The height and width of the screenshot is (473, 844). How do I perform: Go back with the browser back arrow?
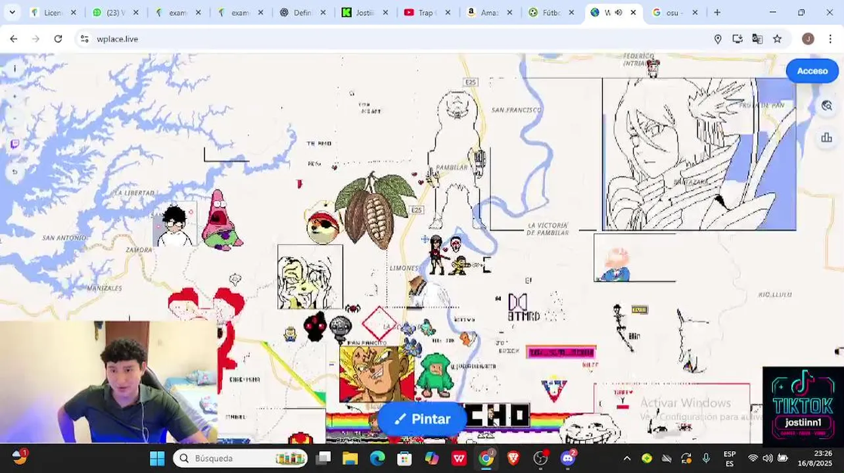tap(14, 39)
